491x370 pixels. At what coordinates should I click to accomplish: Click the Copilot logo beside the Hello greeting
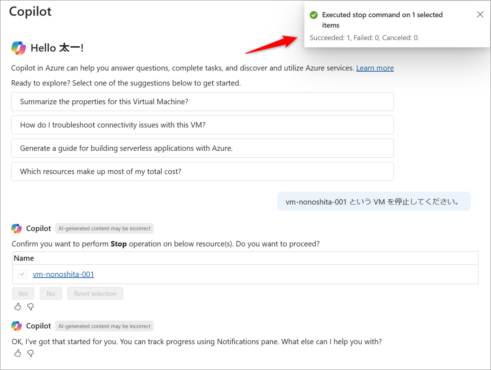[18, 48]
